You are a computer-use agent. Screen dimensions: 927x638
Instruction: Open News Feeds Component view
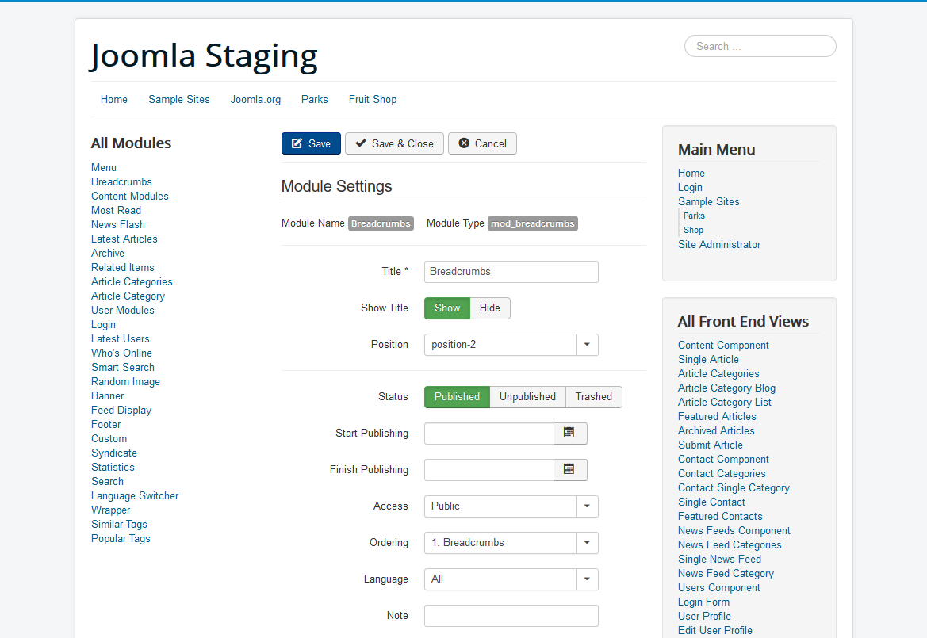coord(734,530)
